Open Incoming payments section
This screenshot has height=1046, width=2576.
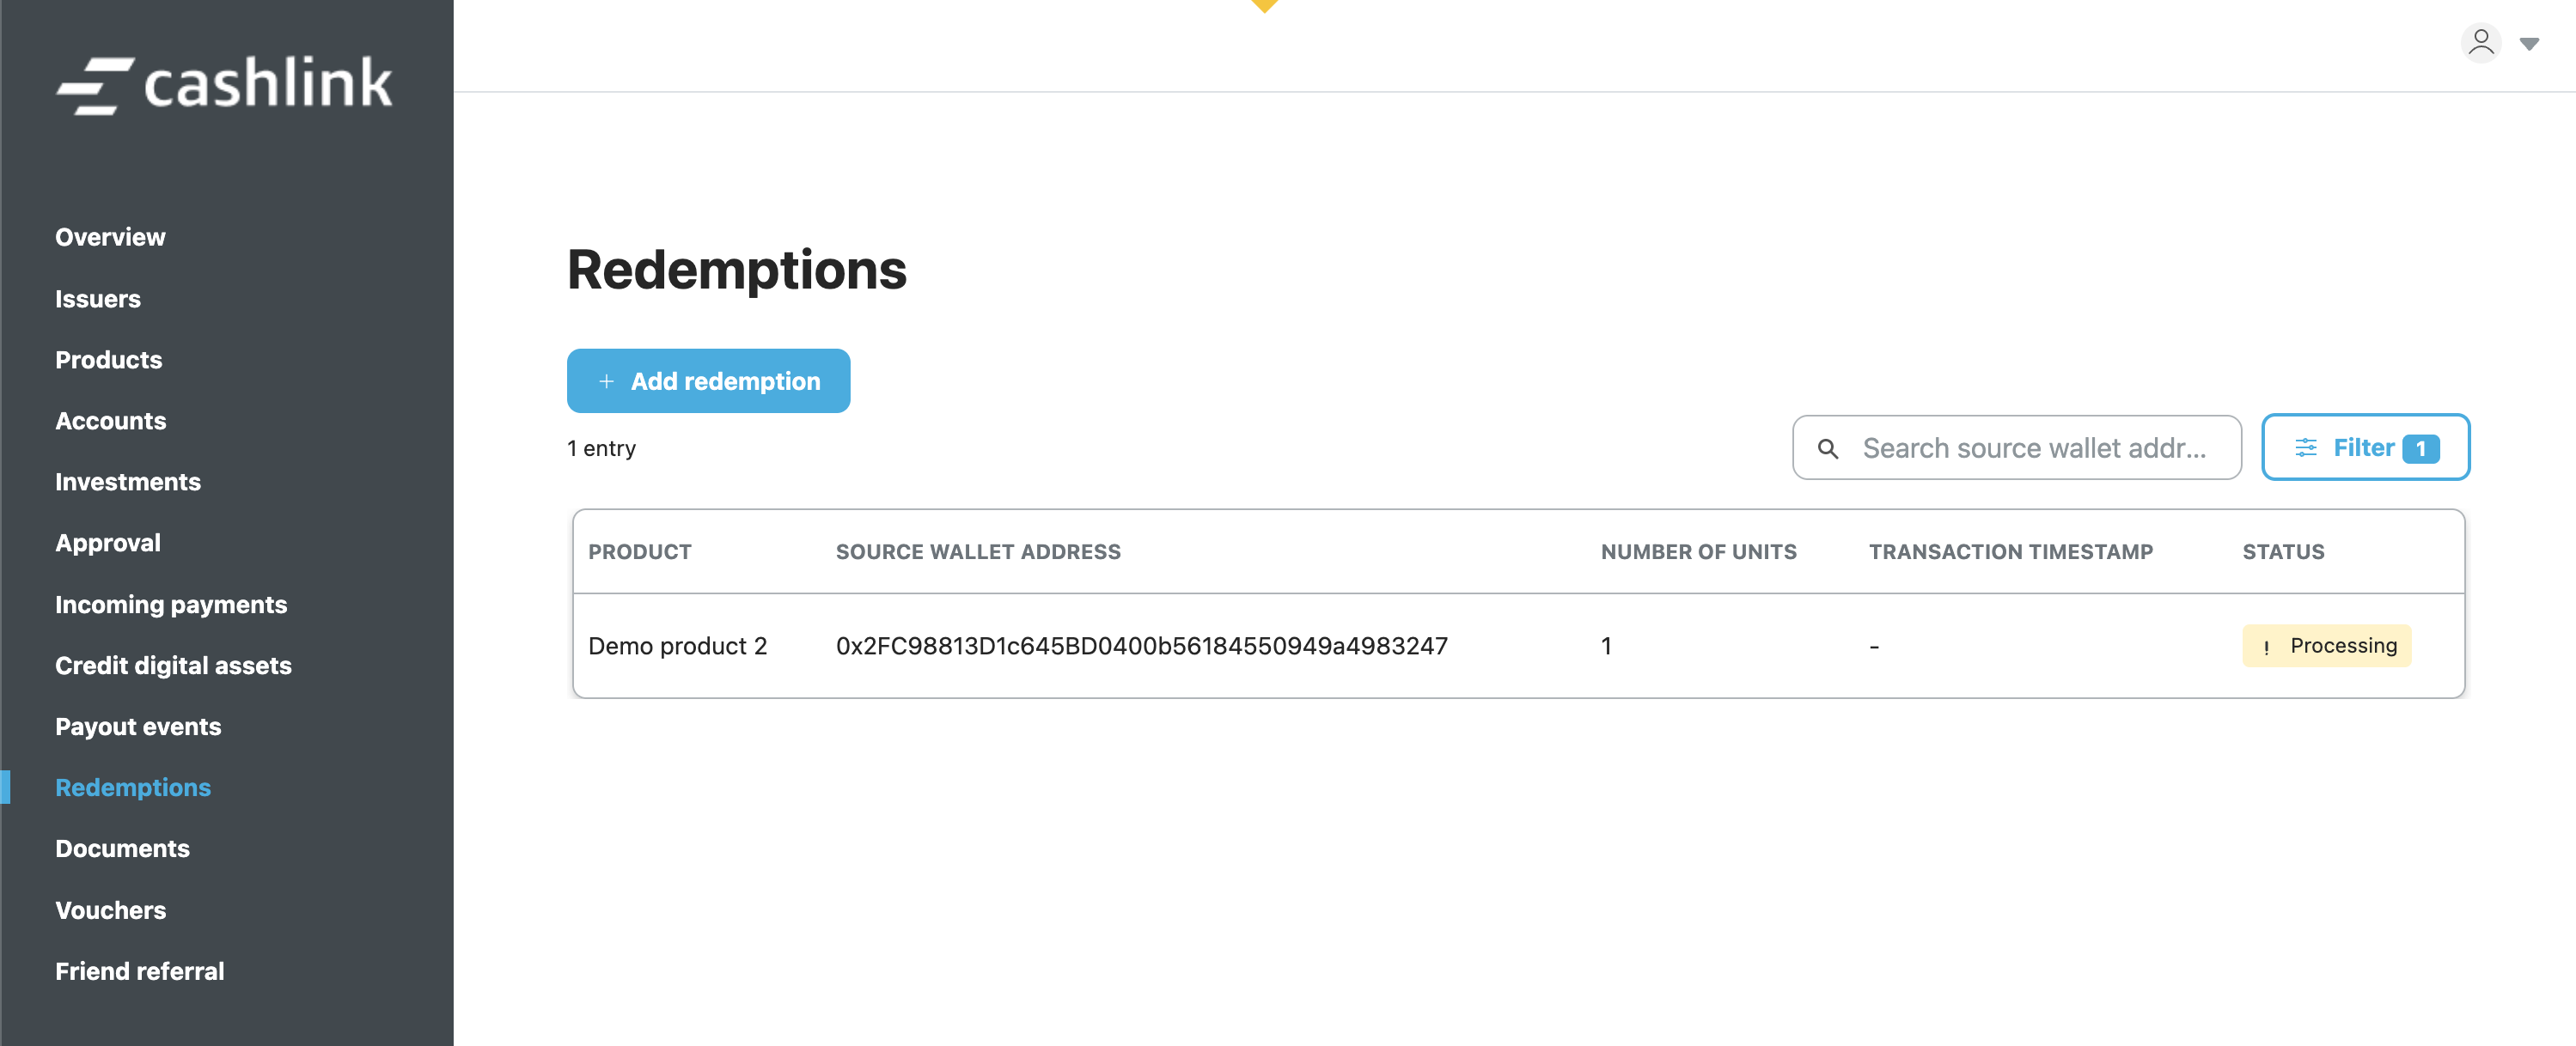(x=171, y=605)
